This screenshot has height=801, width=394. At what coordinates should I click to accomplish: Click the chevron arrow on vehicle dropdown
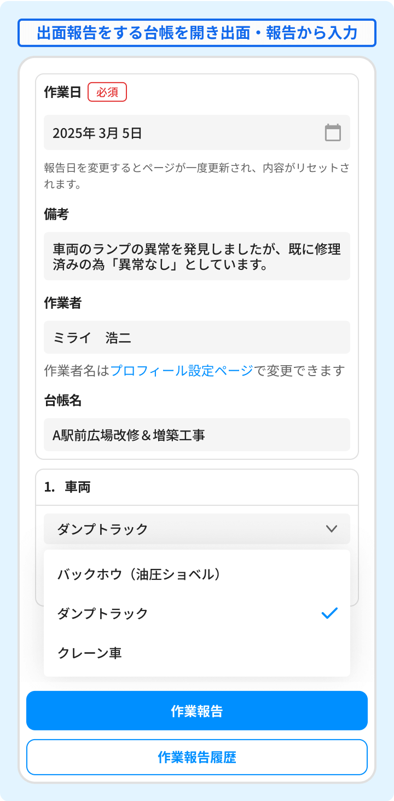[331, 529]
